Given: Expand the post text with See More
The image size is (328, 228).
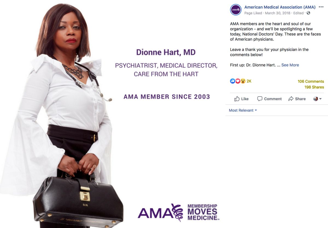Looking at the screenshot, I should point(290,65).
